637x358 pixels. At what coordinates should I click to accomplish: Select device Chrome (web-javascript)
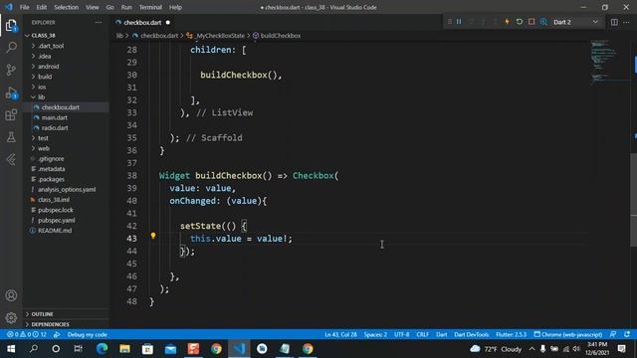568,335
